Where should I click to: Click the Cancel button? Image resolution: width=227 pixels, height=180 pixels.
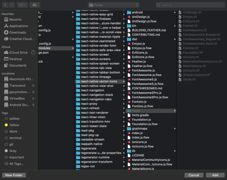(194, 175)
